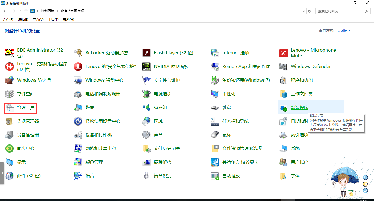The height and width of the screenshot is (201, 374).
Task: Open 文件(F) menu
Action: [8, 20]
